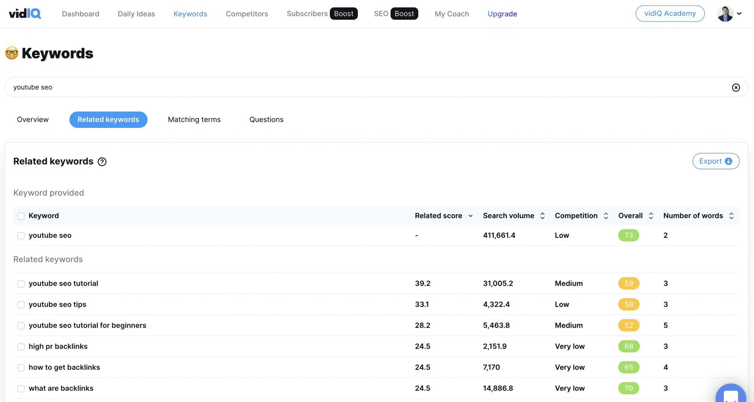
Task: Click the nerd emoji beside Keywords heading
Action: point(12,53)
